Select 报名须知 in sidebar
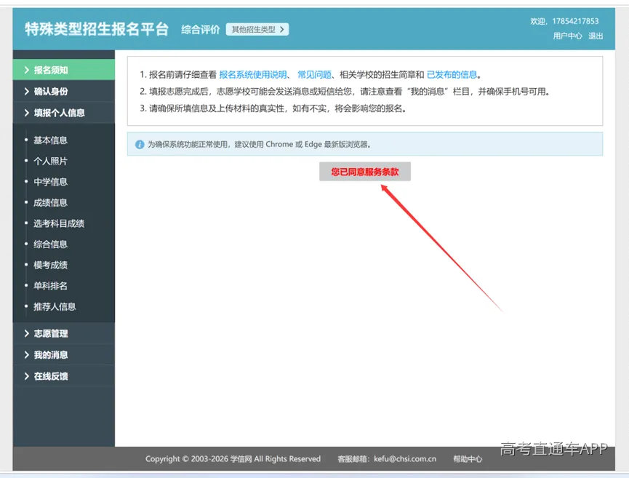 coord(64,70)
